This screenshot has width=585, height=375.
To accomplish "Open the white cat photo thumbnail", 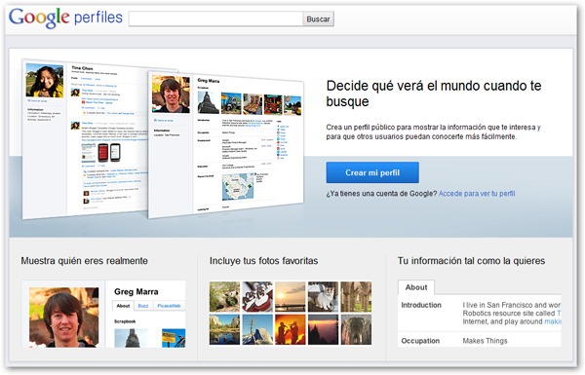I will click(323, 297).
